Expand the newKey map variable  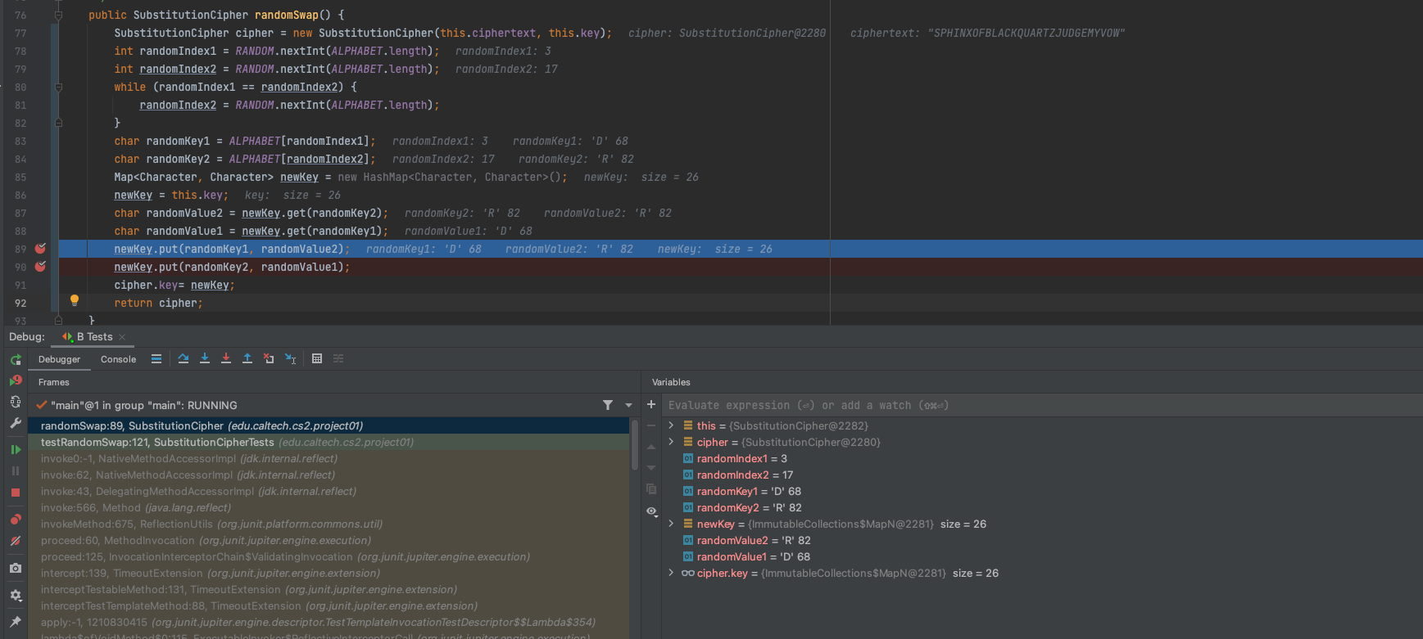coord(672,524)
